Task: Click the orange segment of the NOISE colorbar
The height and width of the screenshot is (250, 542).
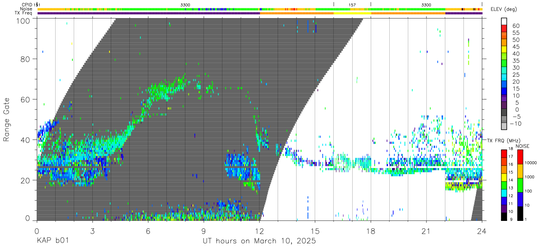Action: click(x=521, y=171)
